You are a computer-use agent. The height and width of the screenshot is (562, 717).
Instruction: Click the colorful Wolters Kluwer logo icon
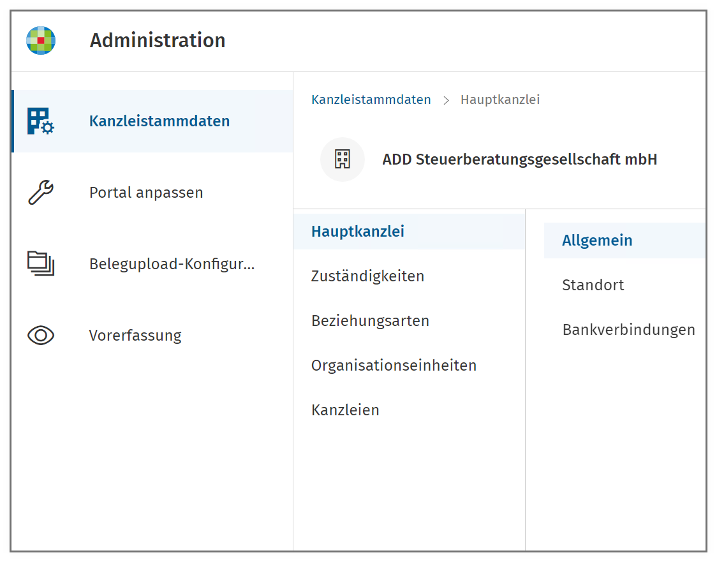(41, 40)
